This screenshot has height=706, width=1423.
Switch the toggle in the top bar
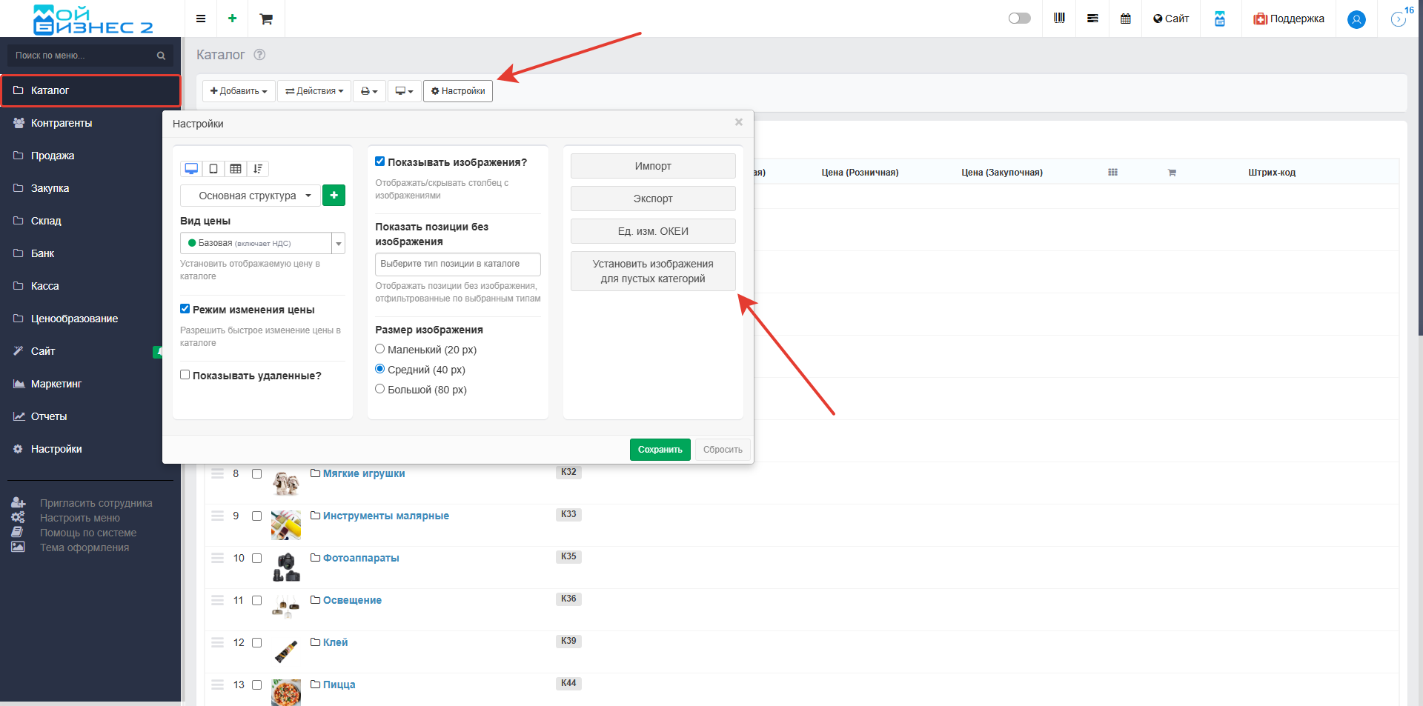pyautogui.click(x=1019, y=19)
